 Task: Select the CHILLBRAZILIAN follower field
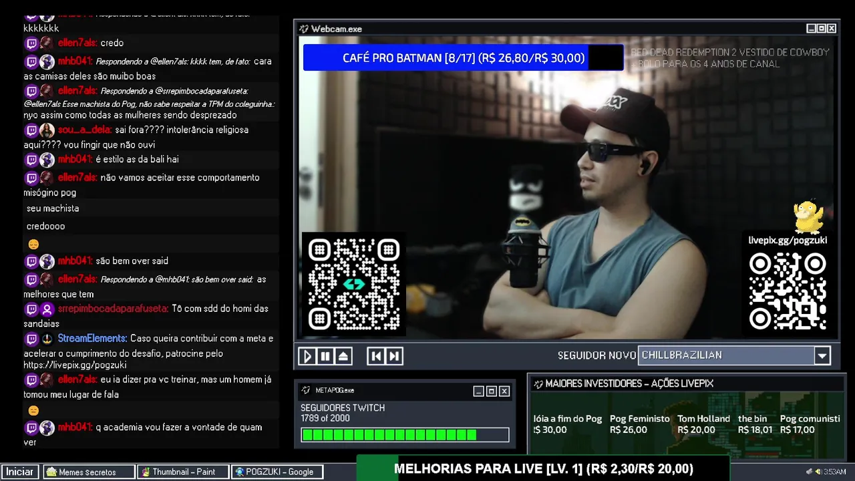(726, 355)
